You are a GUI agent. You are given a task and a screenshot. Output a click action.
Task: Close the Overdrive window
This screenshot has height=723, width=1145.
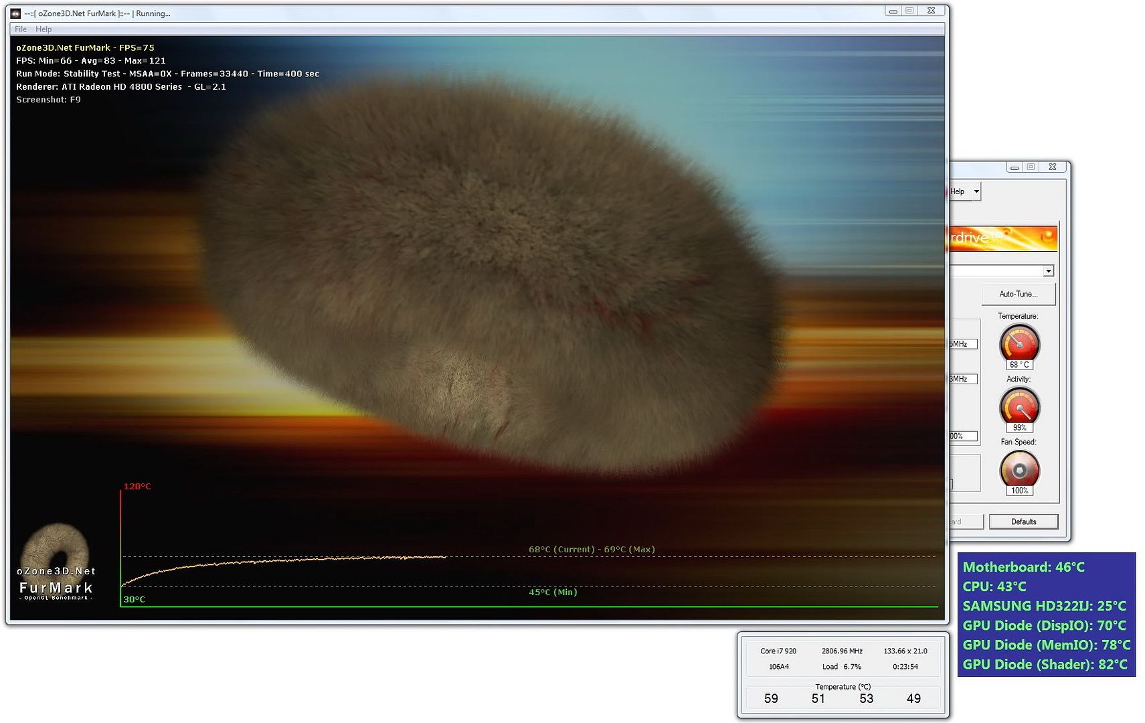pos(1052,167)
